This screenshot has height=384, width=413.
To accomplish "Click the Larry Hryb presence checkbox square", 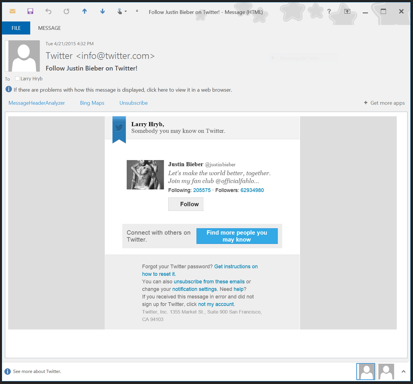I will coord(17,78).
